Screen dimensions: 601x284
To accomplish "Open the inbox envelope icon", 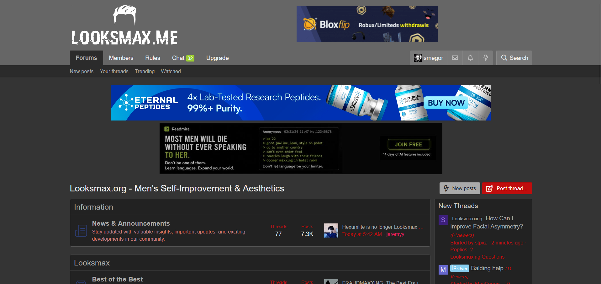I will click(455, 58).
